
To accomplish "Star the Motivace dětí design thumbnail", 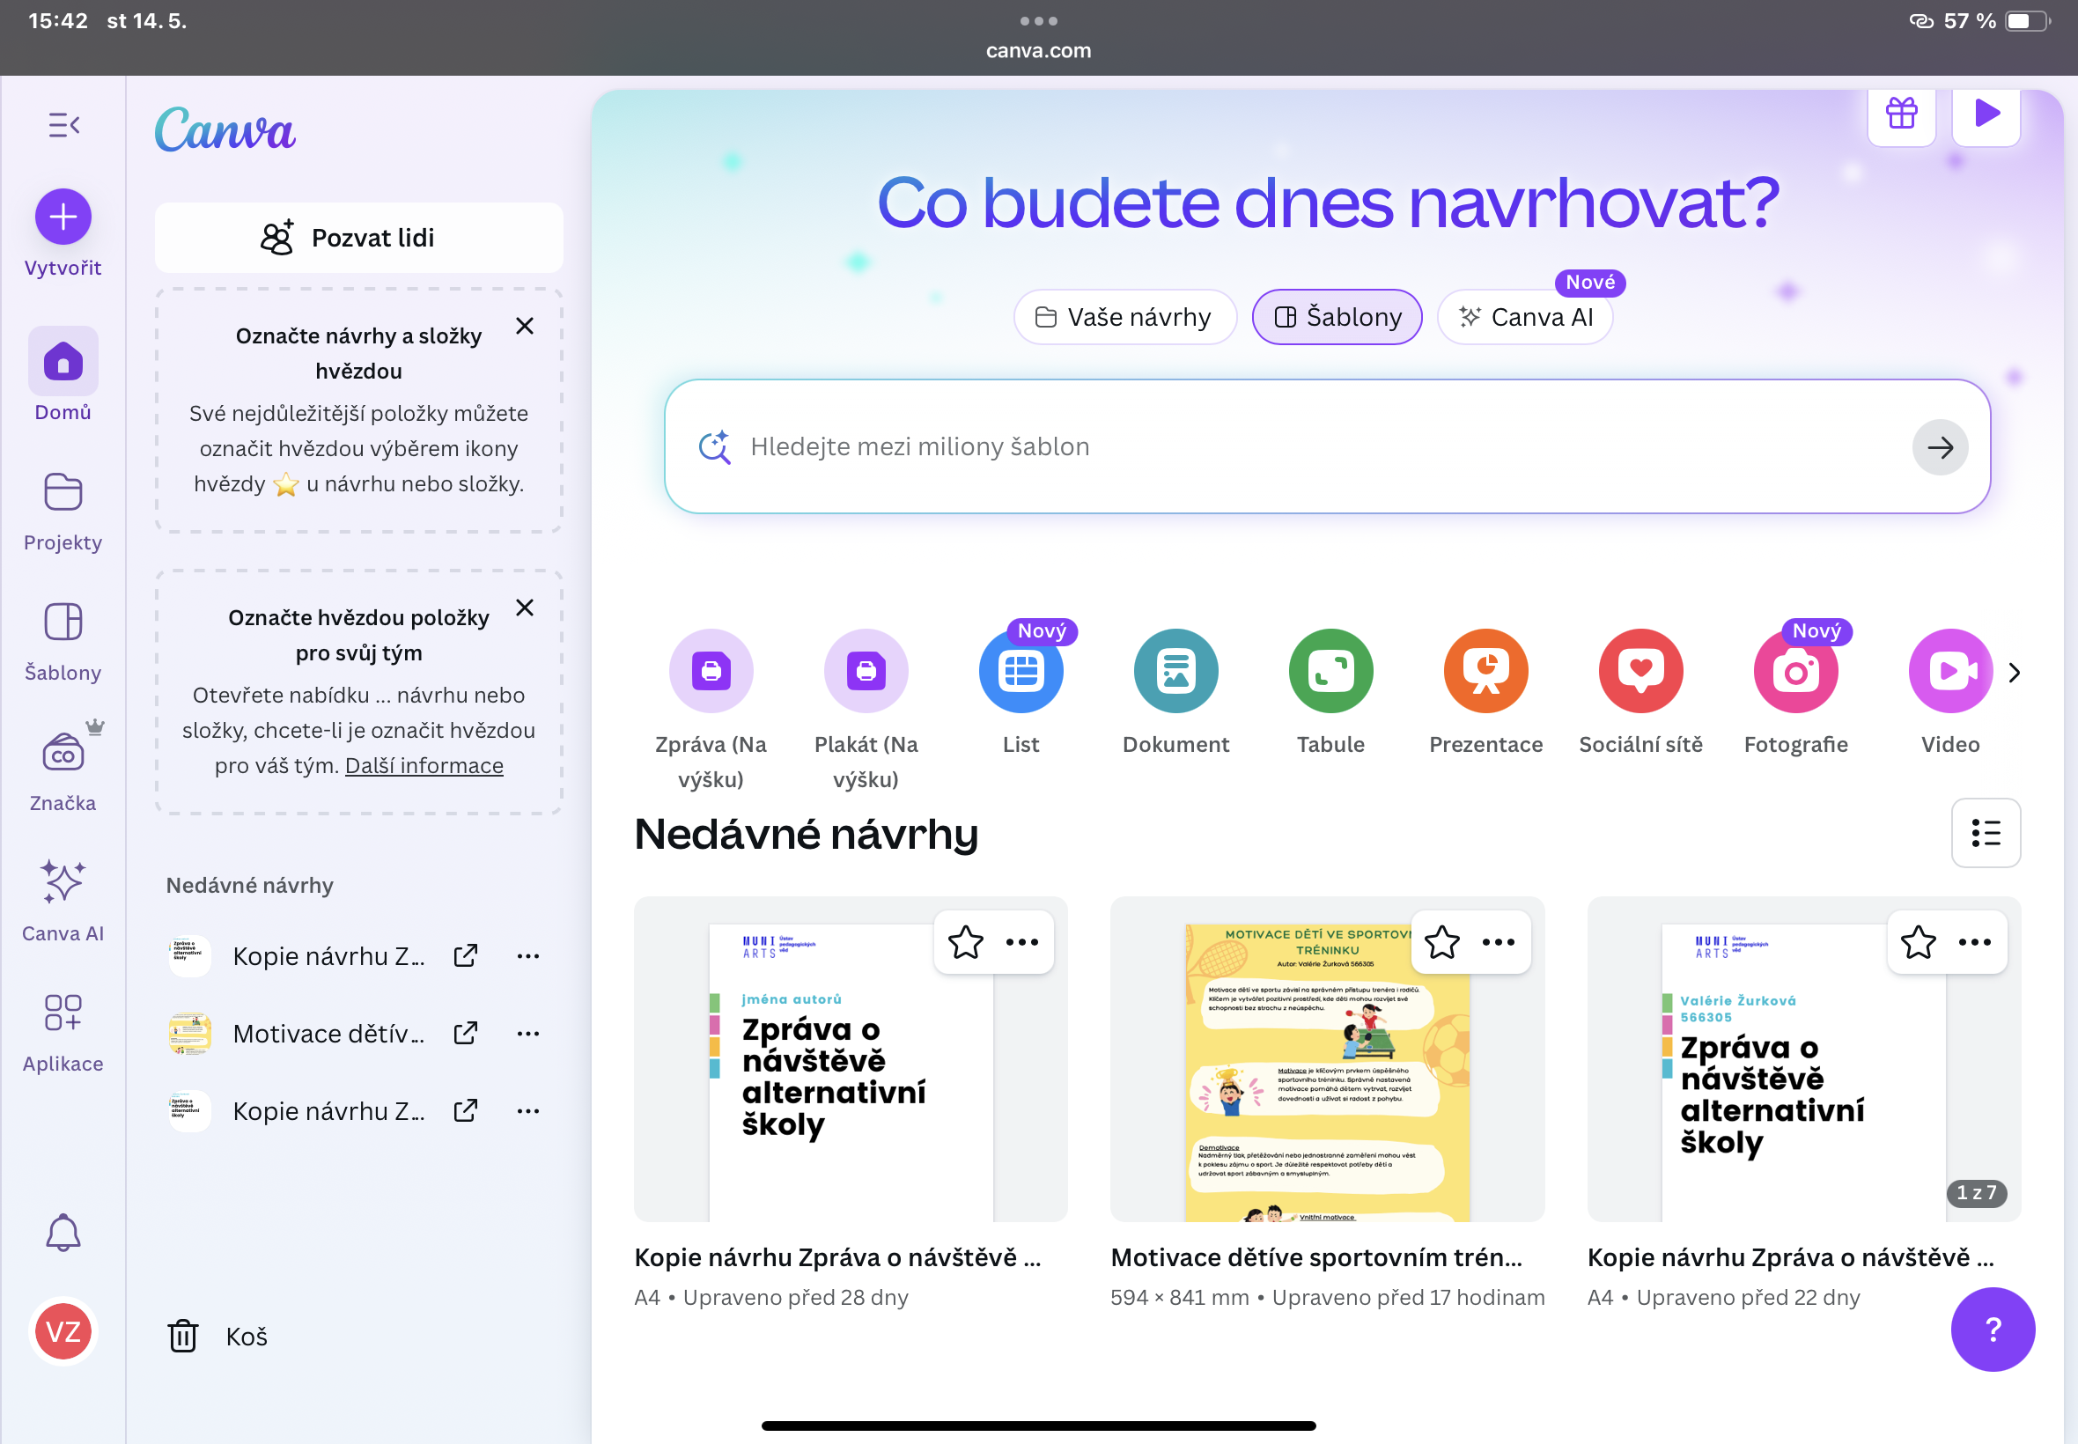I will click(x=1441, y=943).
